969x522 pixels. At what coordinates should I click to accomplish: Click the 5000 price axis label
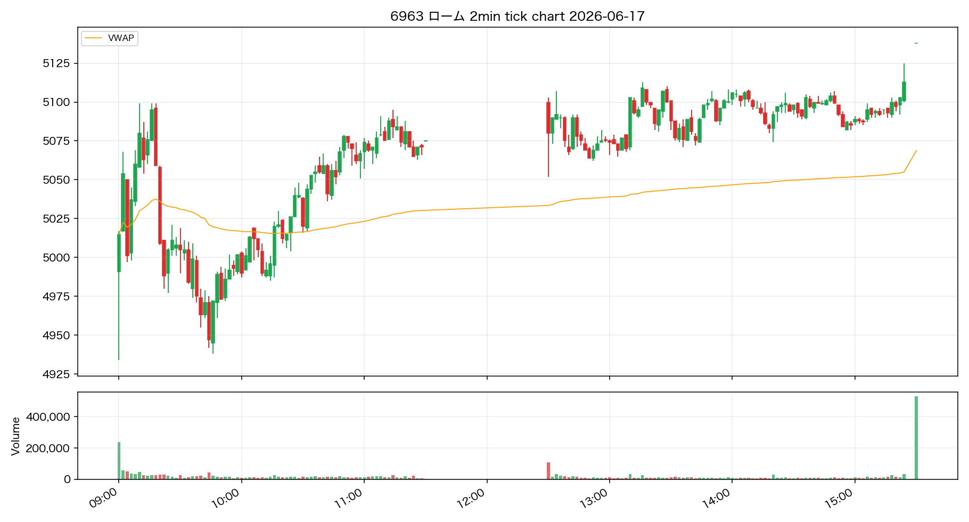(x=56, y=257)
